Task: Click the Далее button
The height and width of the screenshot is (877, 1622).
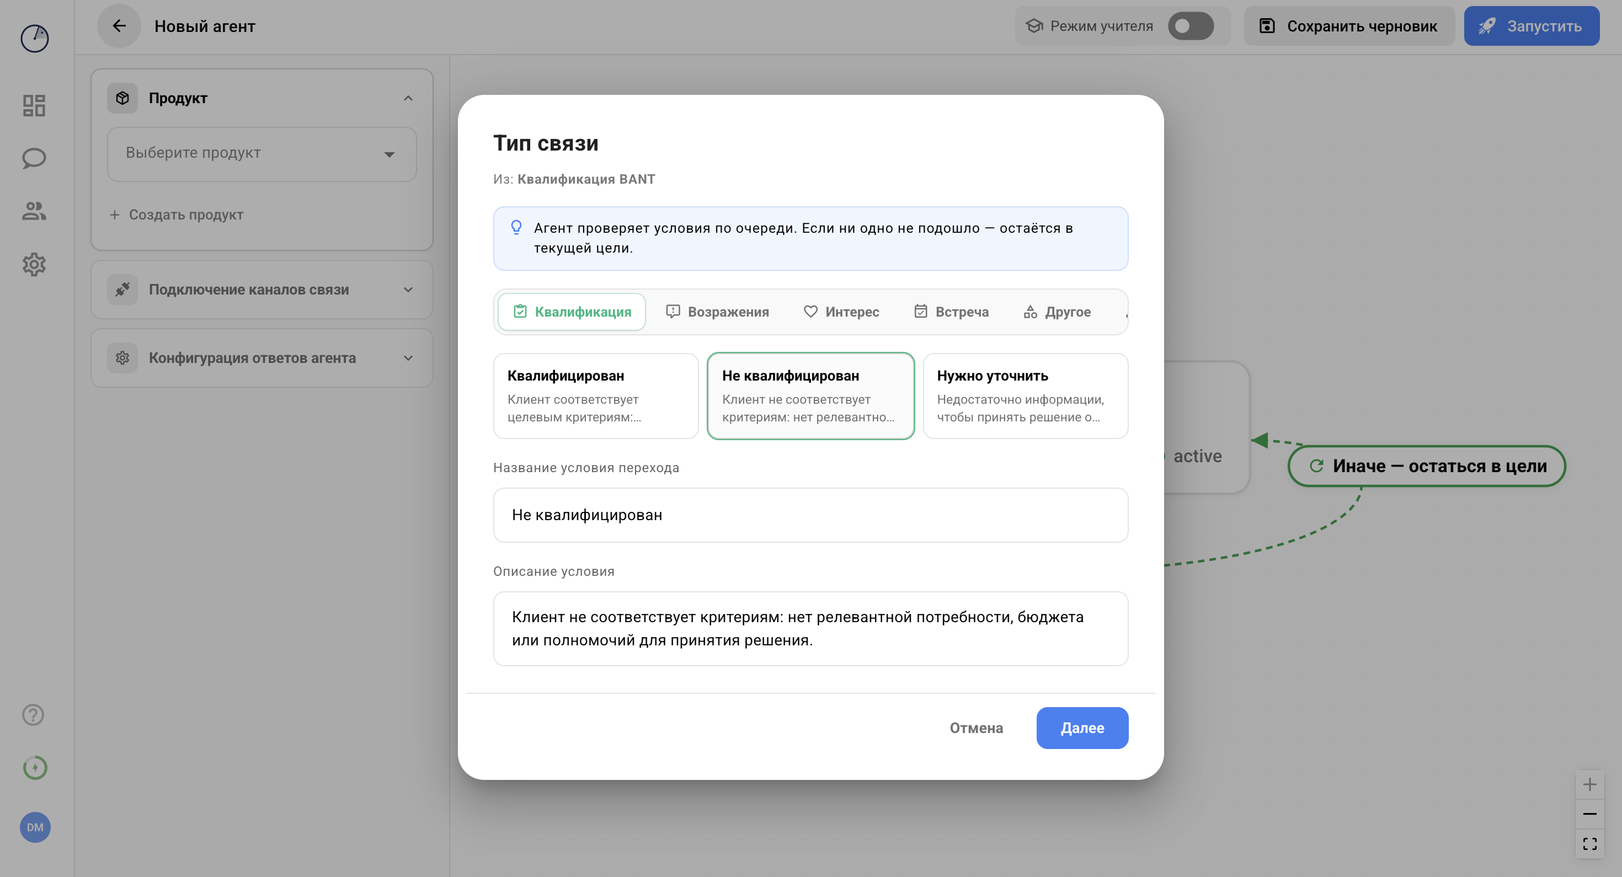Action: tap(1082, 728)
